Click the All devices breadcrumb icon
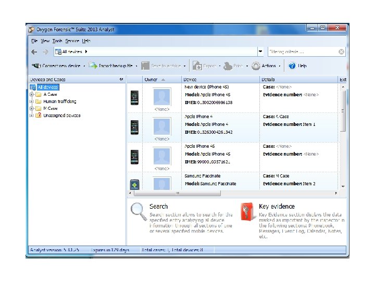The height and width of the screenshot is (281, 375). [58, 52]
